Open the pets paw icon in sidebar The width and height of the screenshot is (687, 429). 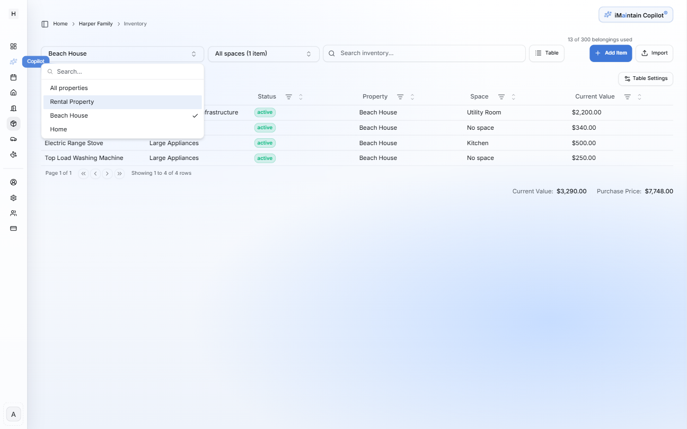tap(13, 154)
